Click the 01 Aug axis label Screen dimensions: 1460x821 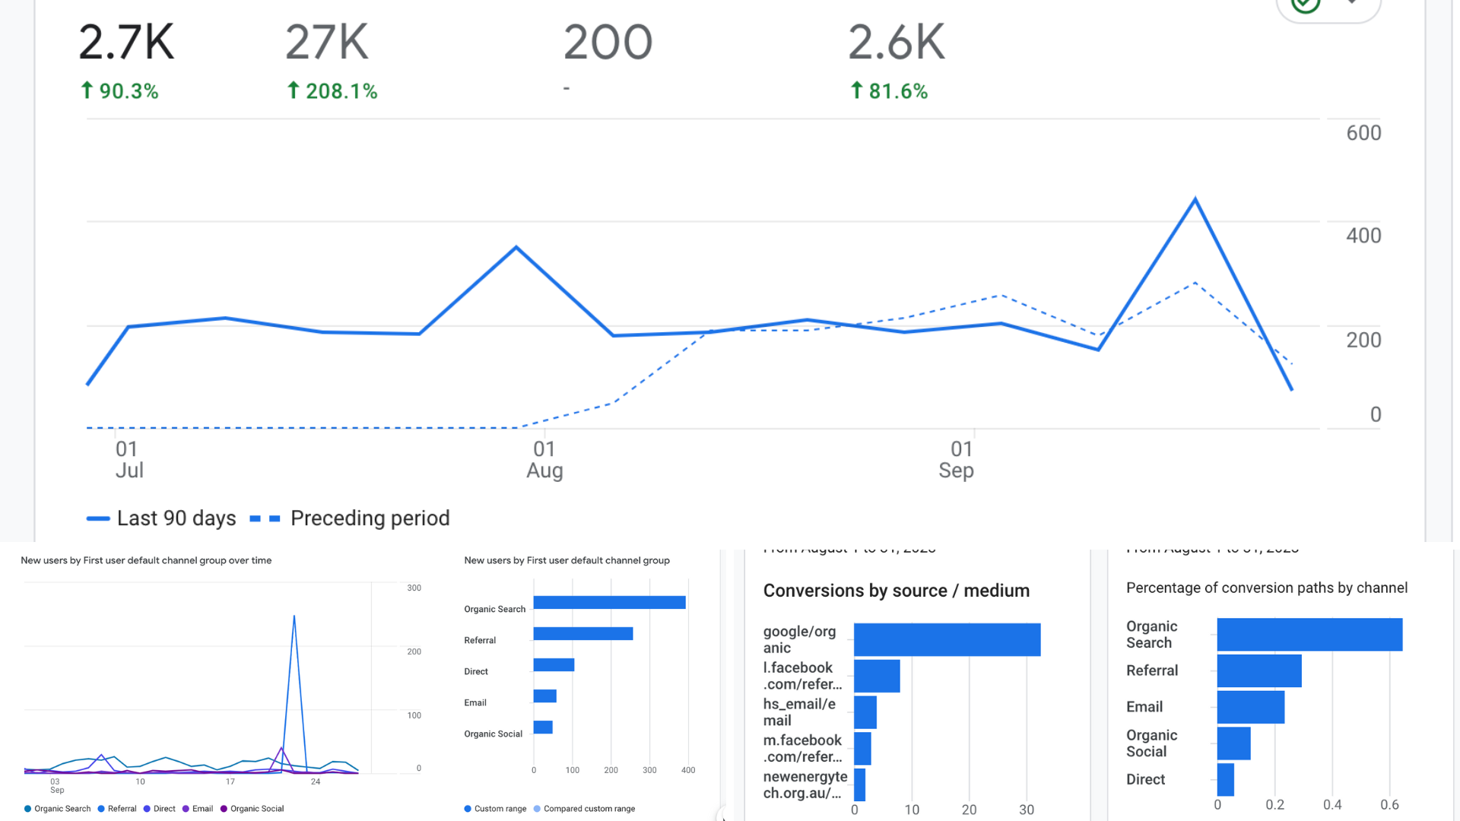click(544, 460)
